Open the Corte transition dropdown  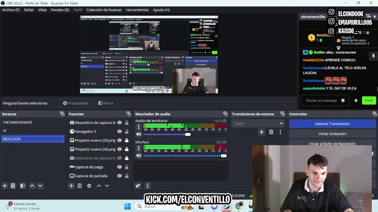coord(258,123)
